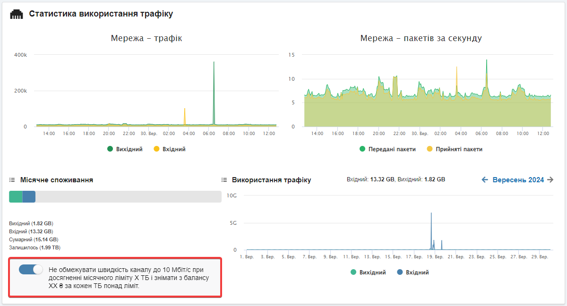Image resolution: width=567 pixels, height=306 pixels.
Task: Click the yellow incoming spike near 04:00
Action: (185, 116)
